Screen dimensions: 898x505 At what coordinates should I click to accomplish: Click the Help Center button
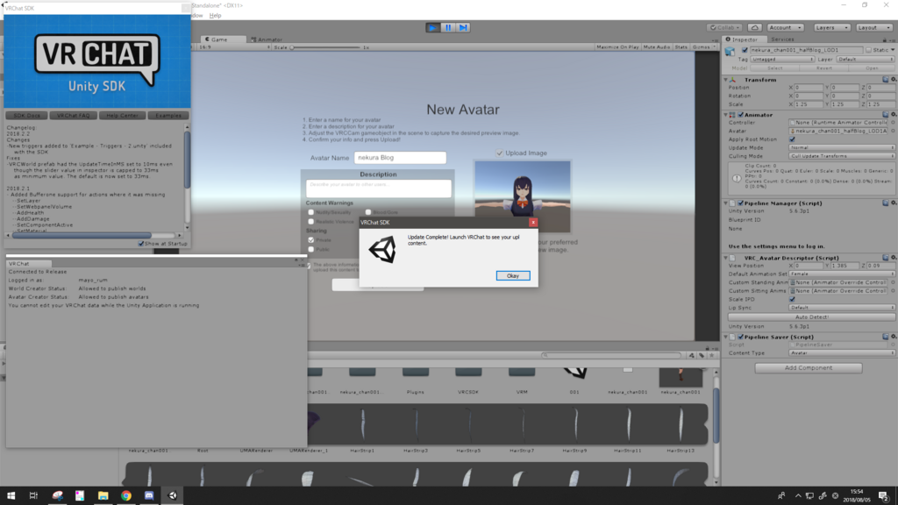[x=122, y=116]
